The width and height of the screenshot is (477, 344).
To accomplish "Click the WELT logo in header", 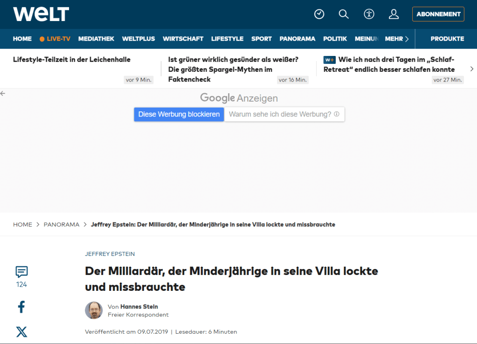I will pyautogui.click(x=41, y=14).
